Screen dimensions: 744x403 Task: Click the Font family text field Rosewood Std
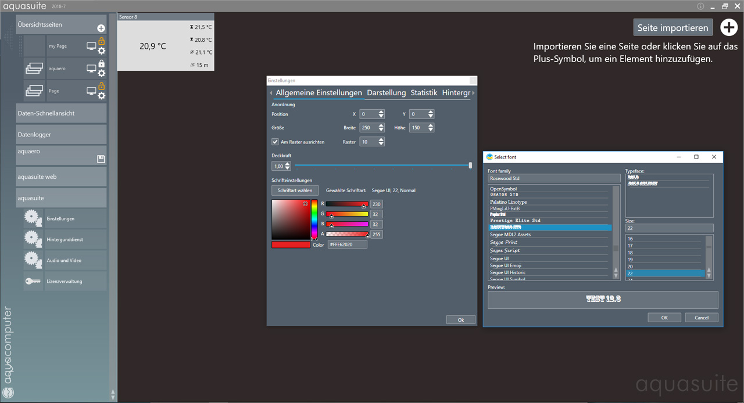point(555,178)
